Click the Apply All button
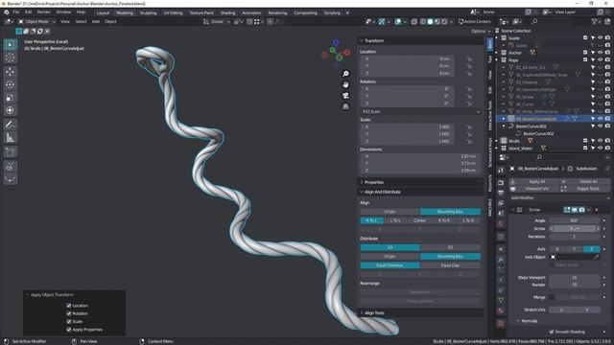Screen dimensions: 614x345 [533, 182]
